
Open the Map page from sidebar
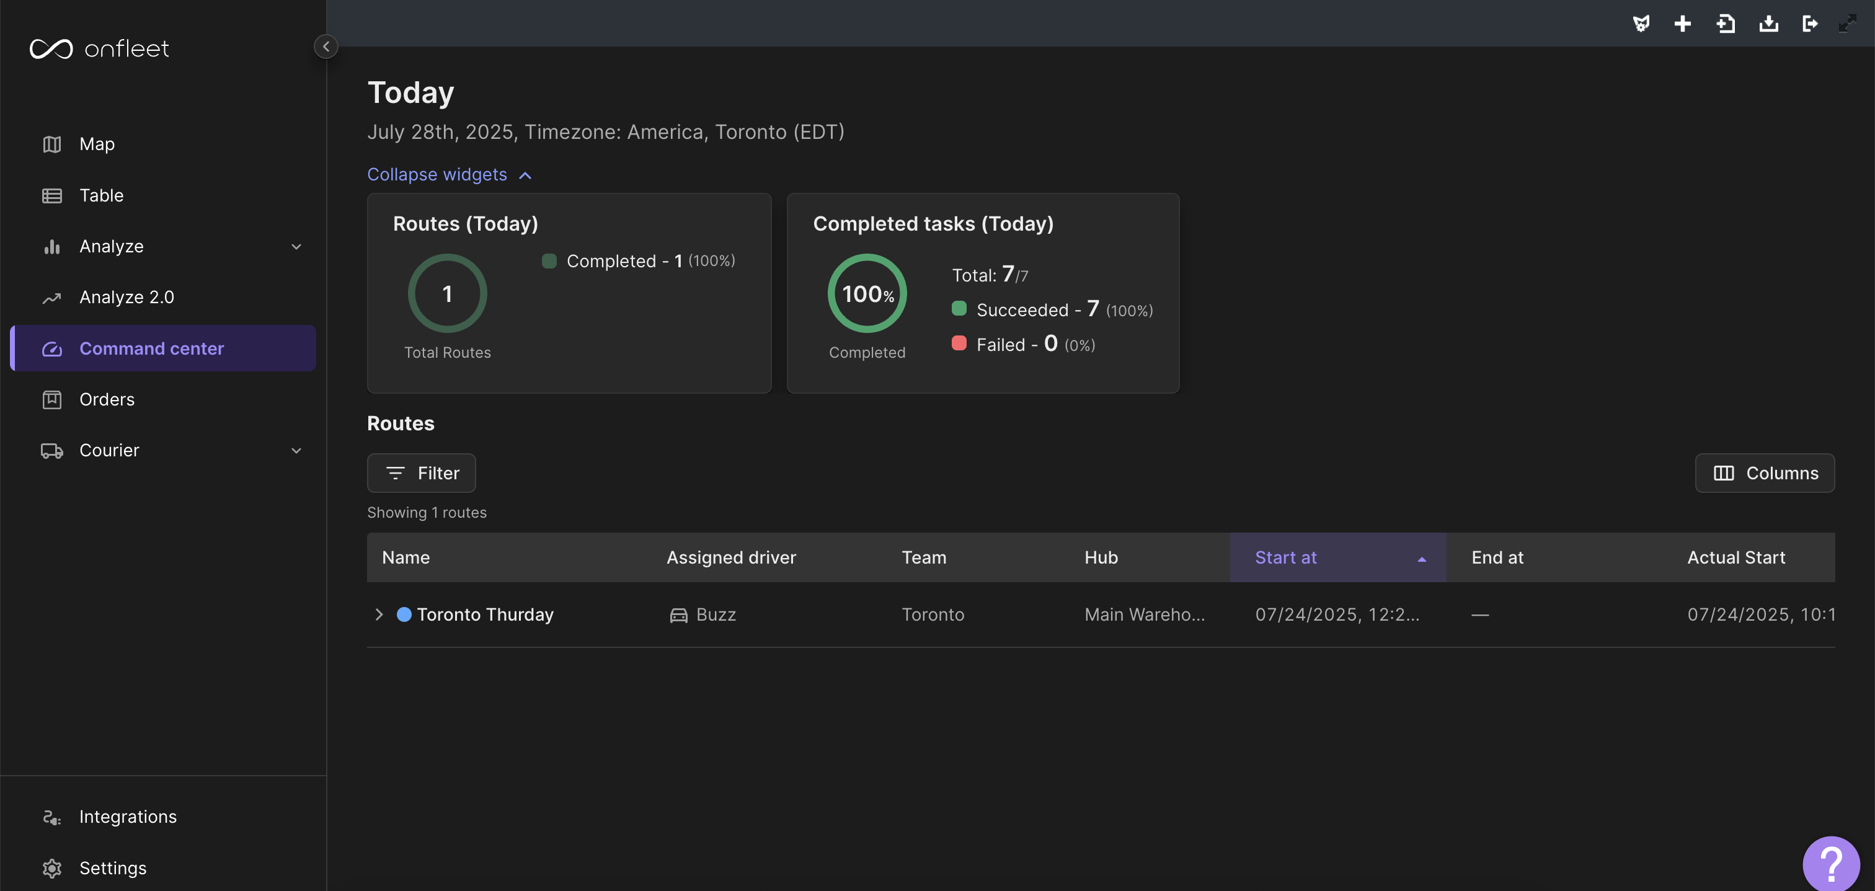pyautogui.click(x=97, y=144)
